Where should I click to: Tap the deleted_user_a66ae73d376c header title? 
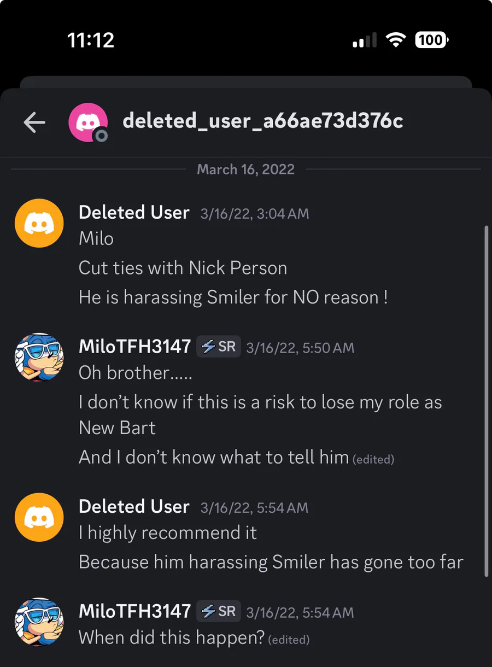263,121
